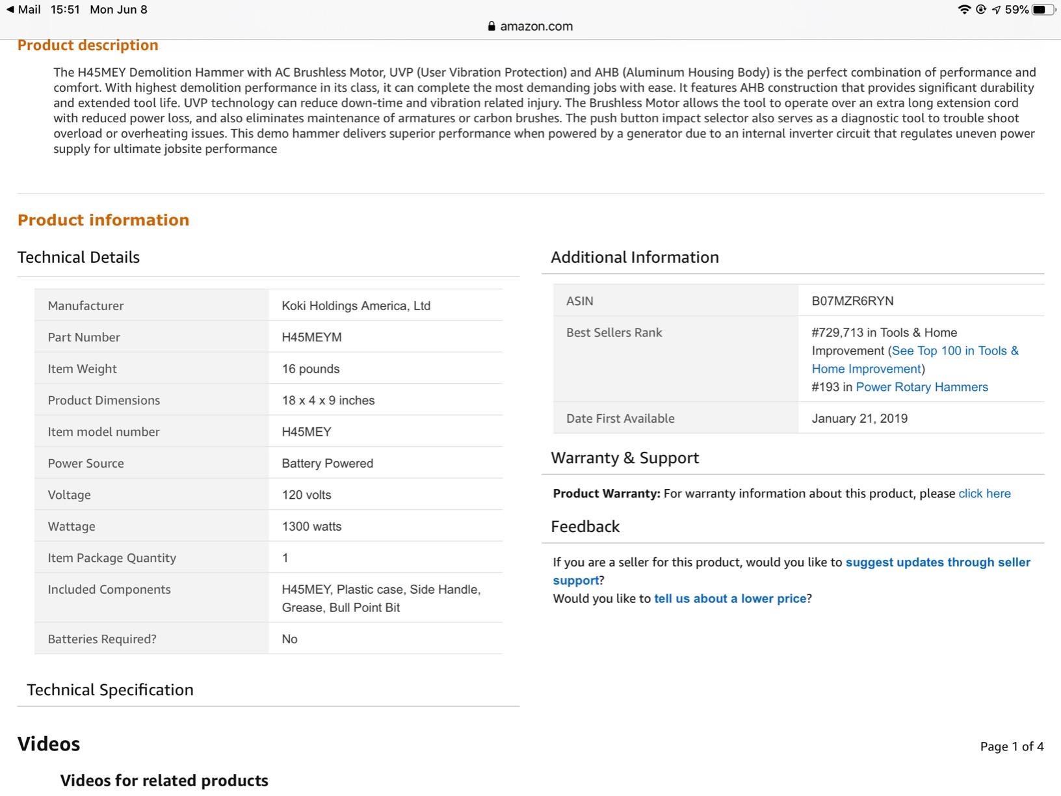
Task: Select the ASIN value B07MZR6RYN
Action: pos(852,301)
